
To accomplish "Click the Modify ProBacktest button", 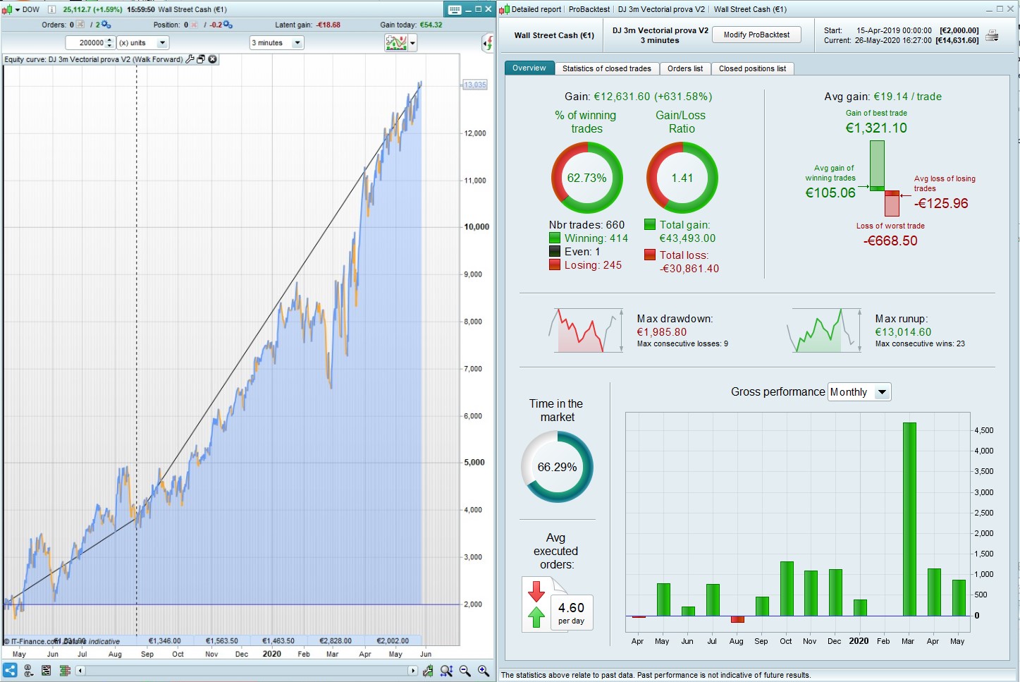I will [756, 35].
